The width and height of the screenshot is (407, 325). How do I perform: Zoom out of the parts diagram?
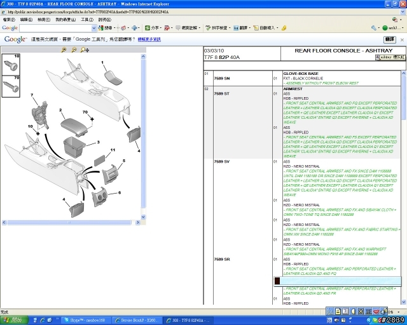pos(74,50)
